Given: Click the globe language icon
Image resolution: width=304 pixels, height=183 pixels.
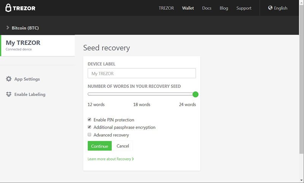Looking at the screenshot, I should pos(270,8).
